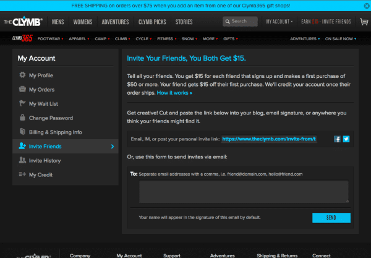Image resolution: width=371 pixels, height=258 pixels.
Task: Click the search field
Action: pyautogui.click(x=240, y=21)
